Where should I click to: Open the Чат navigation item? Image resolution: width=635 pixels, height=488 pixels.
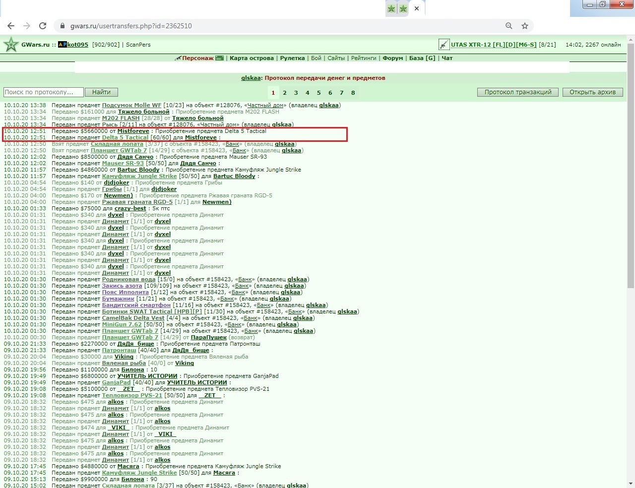pyautogui.click(x=447, y=58)
